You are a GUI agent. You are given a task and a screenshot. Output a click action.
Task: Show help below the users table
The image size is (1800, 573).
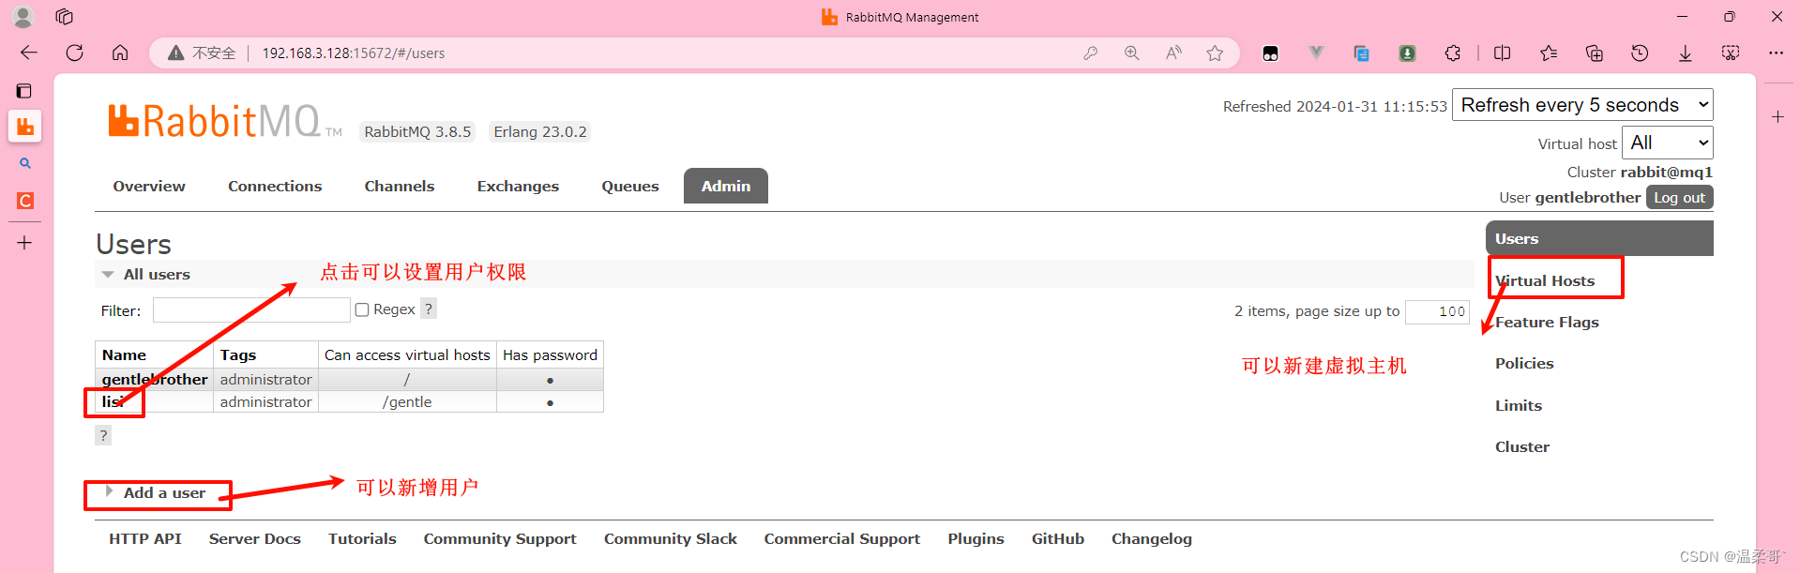point(103,435)
